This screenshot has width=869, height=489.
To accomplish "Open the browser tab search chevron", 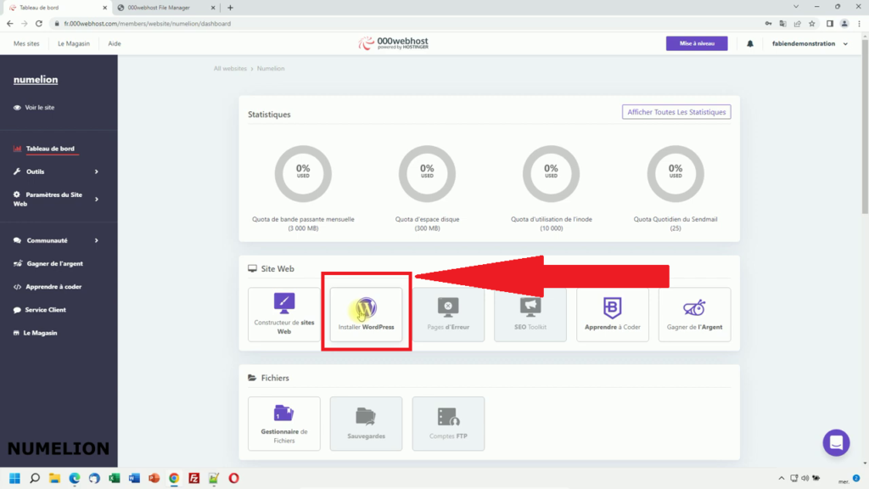I will tap(796, 7).
